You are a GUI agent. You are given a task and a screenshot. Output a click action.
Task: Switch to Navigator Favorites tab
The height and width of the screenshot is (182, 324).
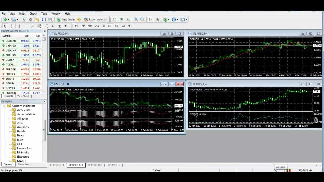point(23,164)
